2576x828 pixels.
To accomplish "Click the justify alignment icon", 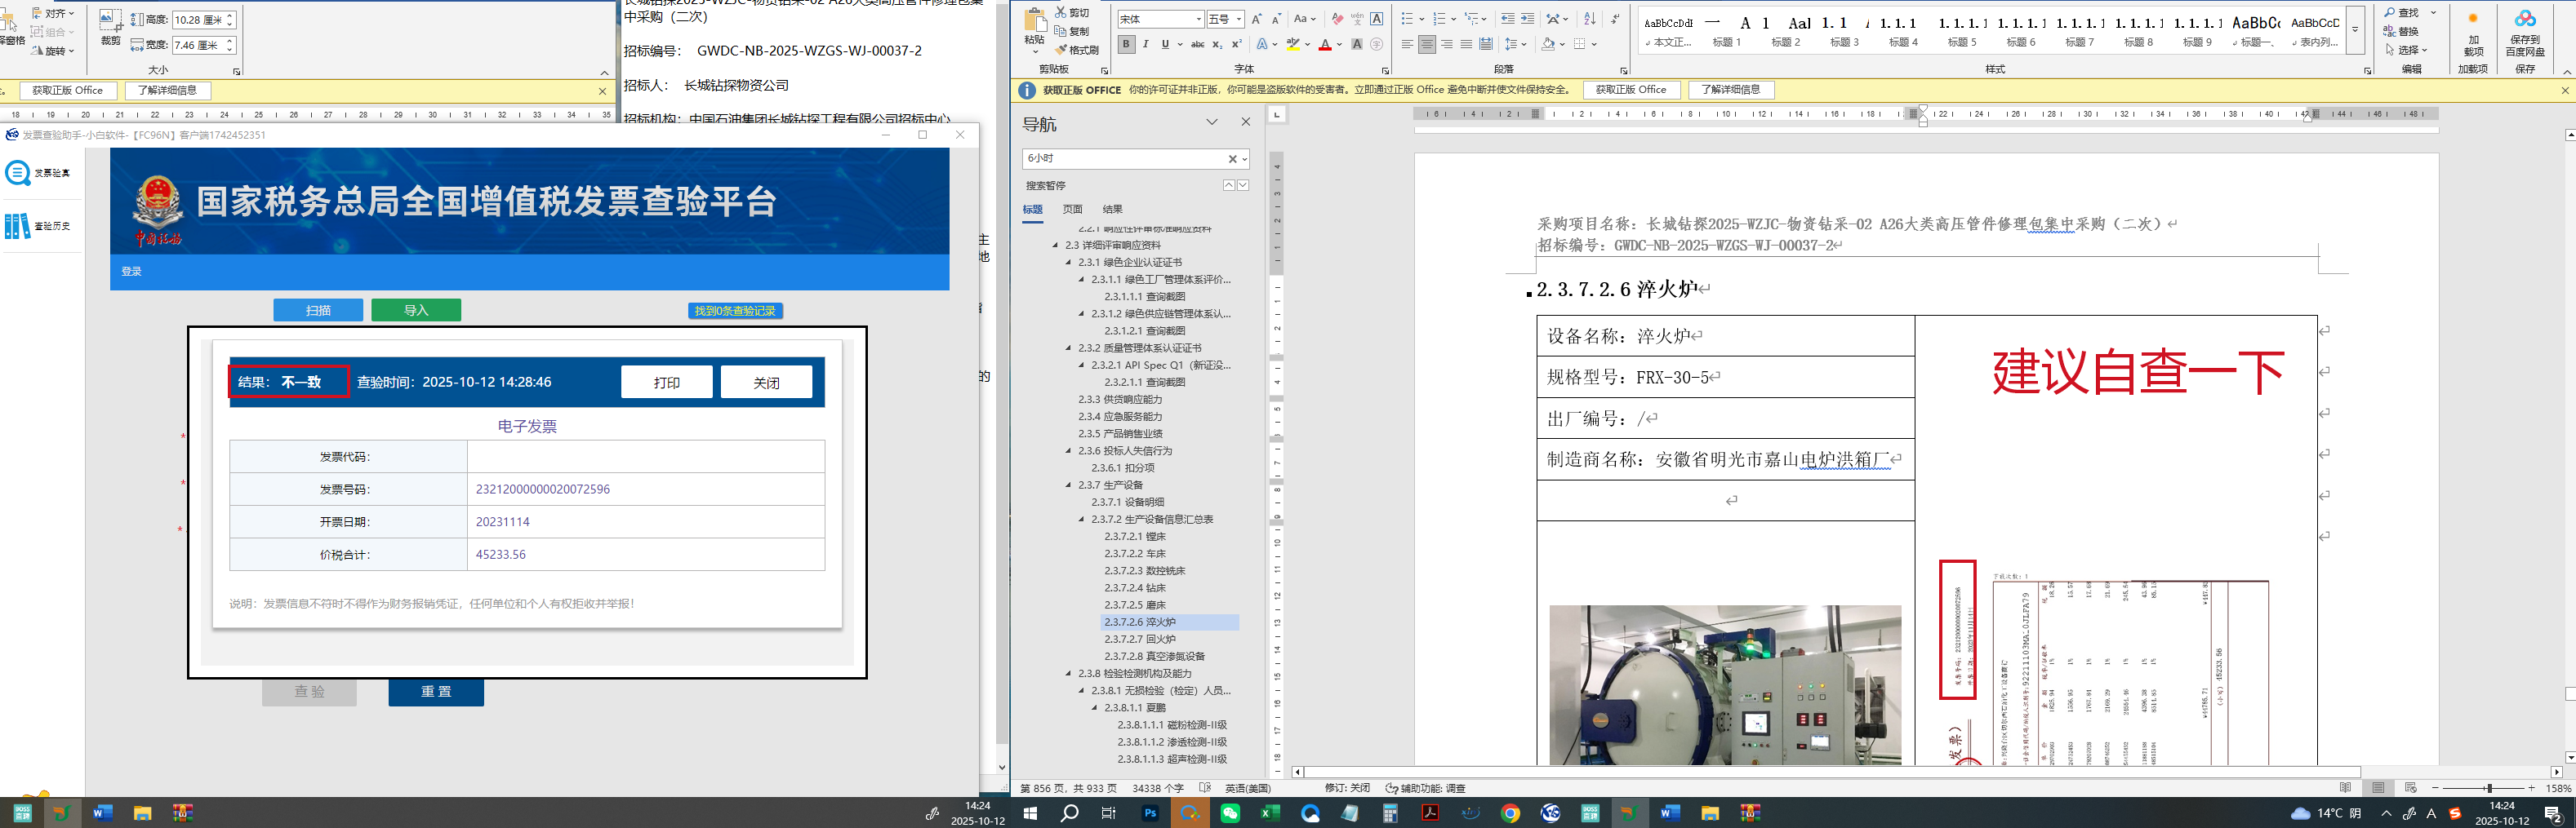I will point(1466,44).
